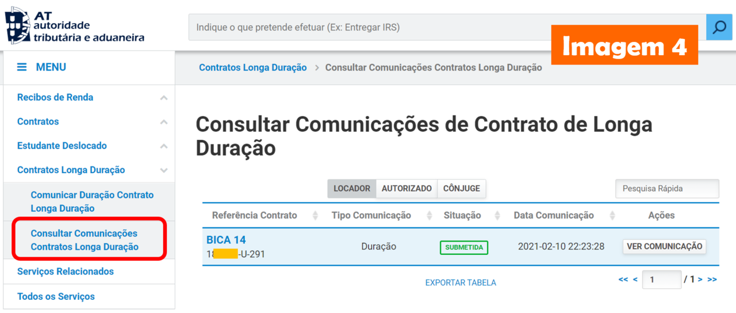Click the SUBMETIDA status badge
The image size is (736, 313).
pyautogui.click(x=464, y=247)
